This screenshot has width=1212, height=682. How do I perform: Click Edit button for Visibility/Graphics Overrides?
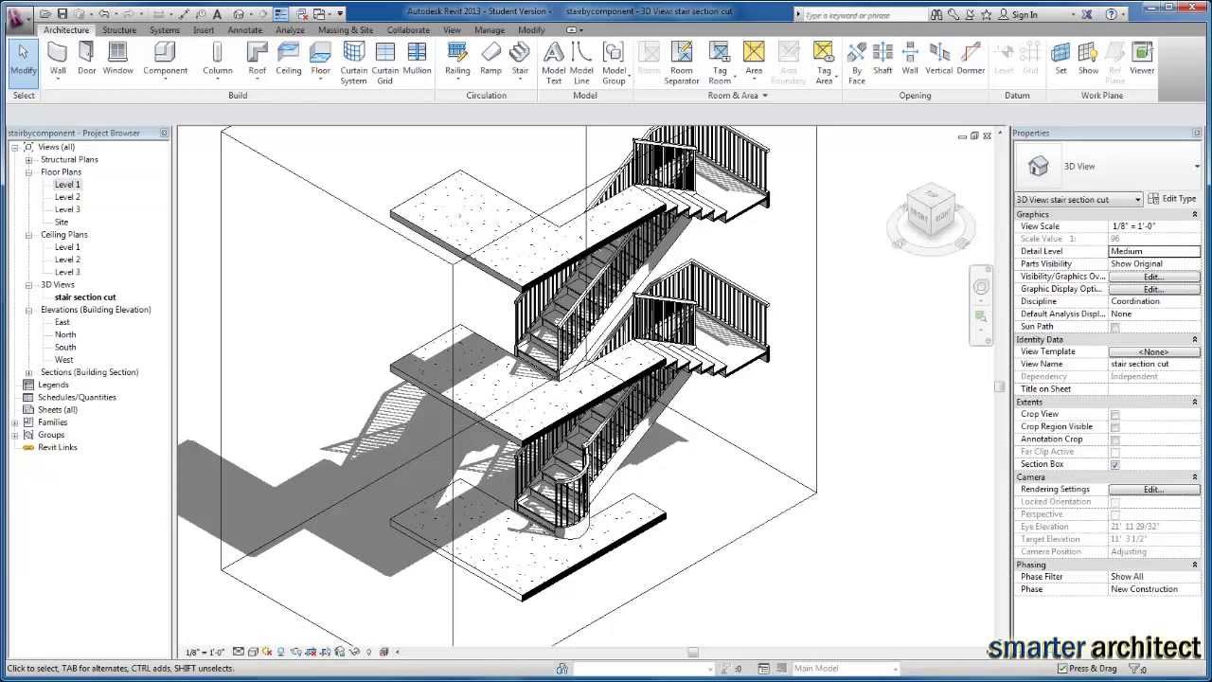pos(1152,277)
